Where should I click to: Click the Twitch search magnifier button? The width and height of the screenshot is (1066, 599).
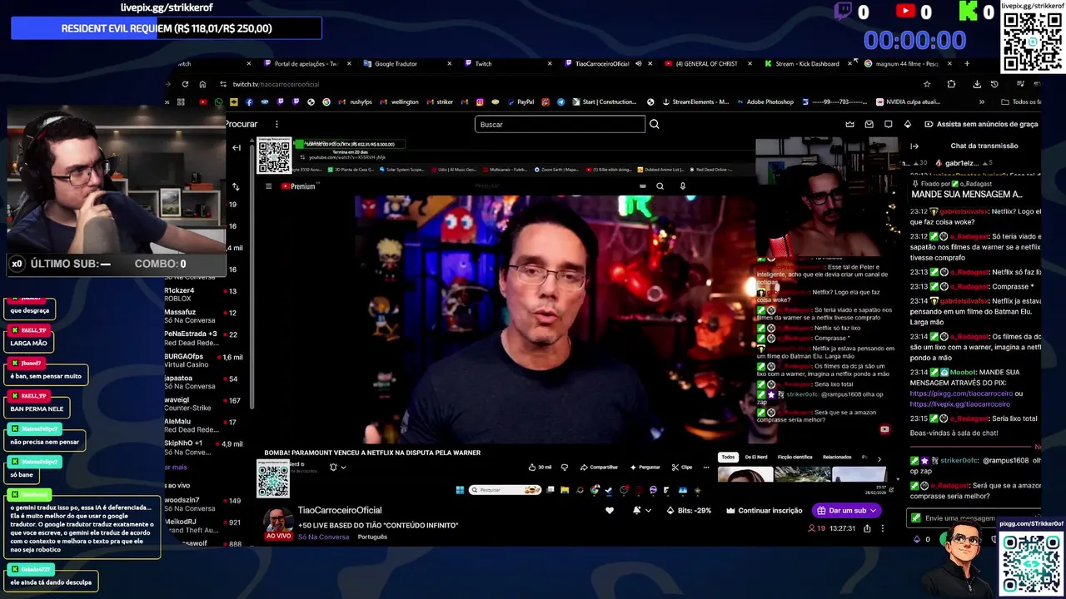tap(654, 124)
